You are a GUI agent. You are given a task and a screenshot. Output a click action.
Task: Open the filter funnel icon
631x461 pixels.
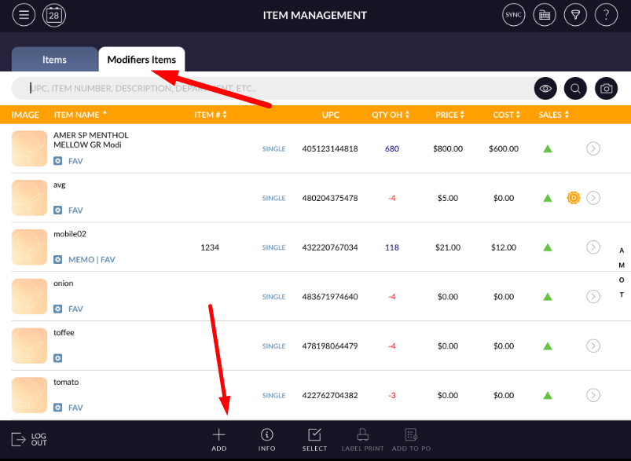575,15
